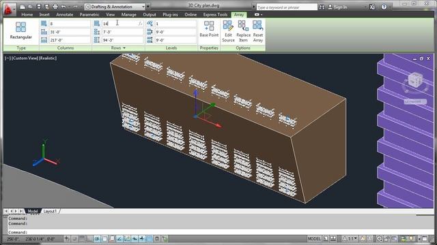Screen dimensions: 437x245
Task: Open the Online ribbon tab
Action: coord(191,14)
